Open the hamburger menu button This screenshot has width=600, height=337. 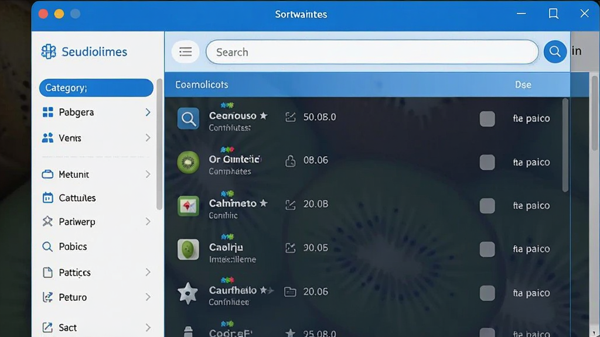point(186,51)
